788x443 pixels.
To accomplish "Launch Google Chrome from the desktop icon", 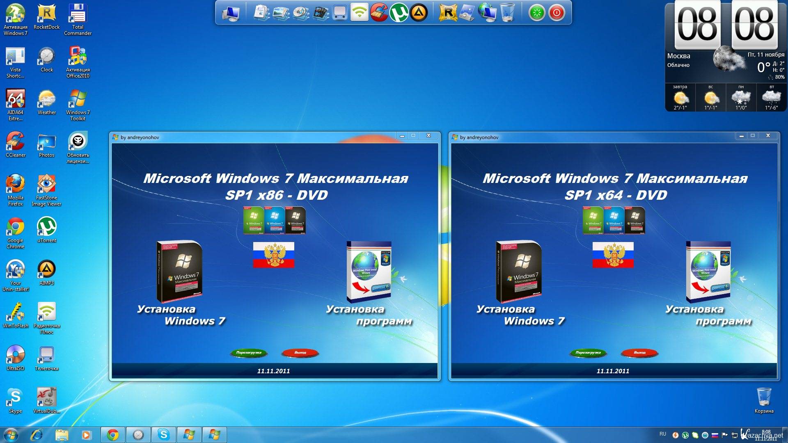I will point(15,233).
